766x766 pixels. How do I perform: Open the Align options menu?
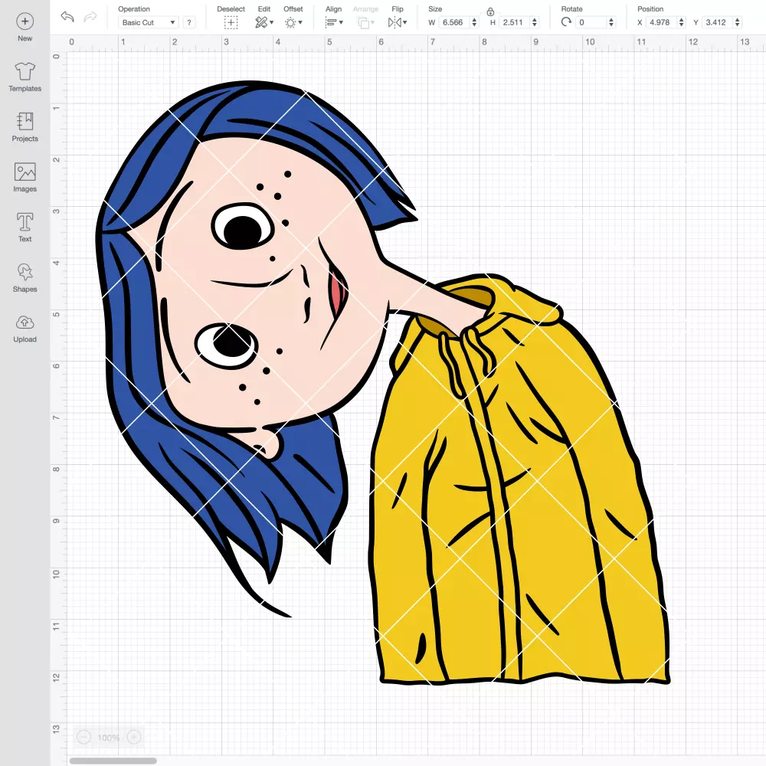(x=334, y=22)
